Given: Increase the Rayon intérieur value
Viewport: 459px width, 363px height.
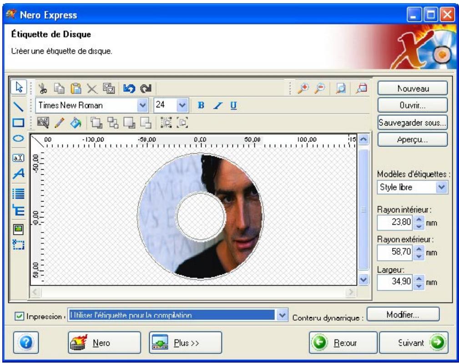Looking at the screenshot, I should click(x=419, y=219).
